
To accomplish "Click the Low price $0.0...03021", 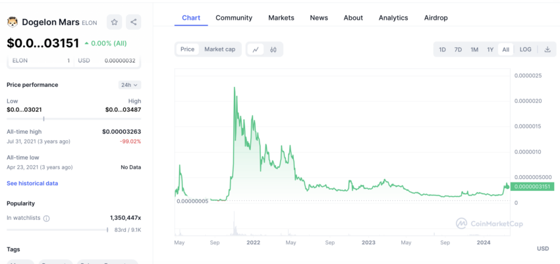I will pos(24,110).
